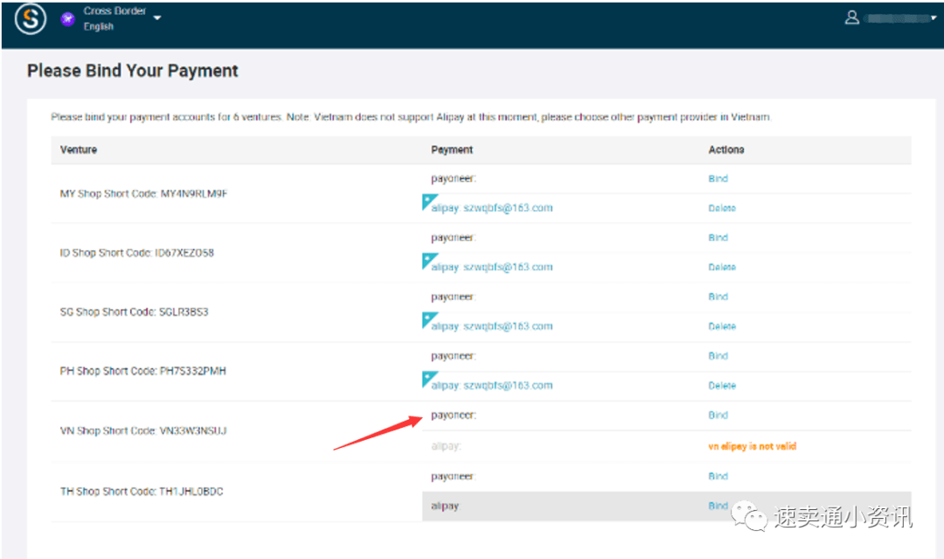The width and height of the screenshot is (944, 559).
Task: Delete alipay for MY shop
Action: (x=722, y=208)
